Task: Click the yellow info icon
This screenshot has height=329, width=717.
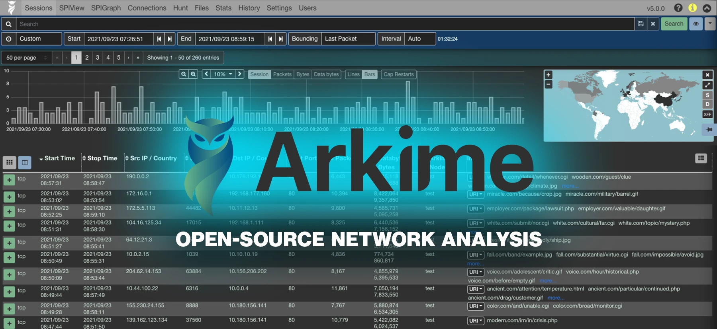Action: coord(693,8)
